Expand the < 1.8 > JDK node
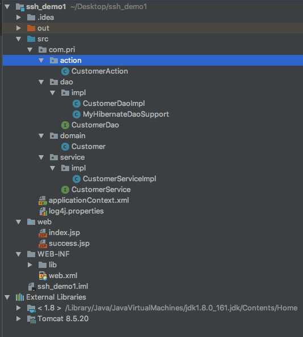 pyautogui.click(x=19, y=308)
